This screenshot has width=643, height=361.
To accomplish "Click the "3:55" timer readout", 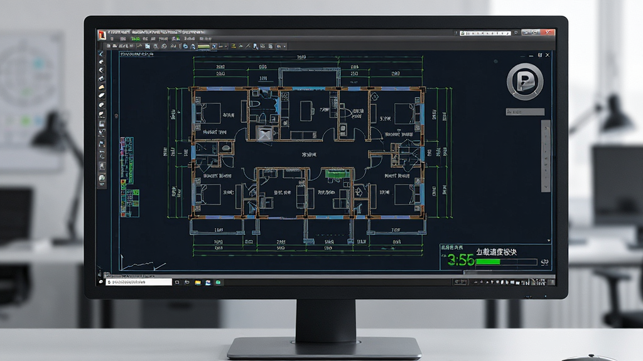I will pos(460,259).
